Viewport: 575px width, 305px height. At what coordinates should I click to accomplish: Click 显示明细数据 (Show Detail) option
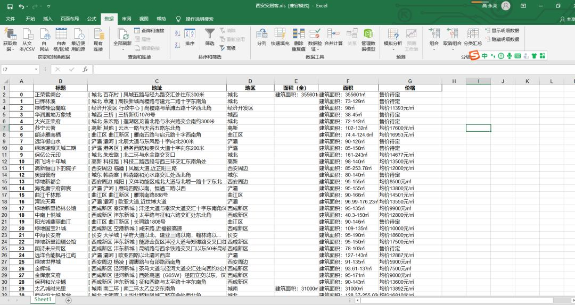(502, 30)
